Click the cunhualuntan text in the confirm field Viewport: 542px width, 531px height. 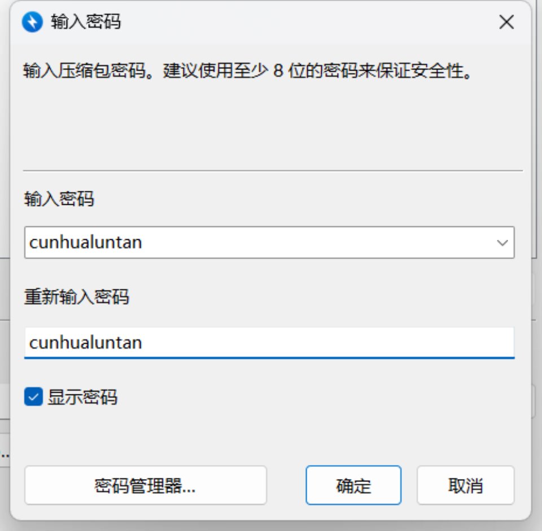pos(85,342)
